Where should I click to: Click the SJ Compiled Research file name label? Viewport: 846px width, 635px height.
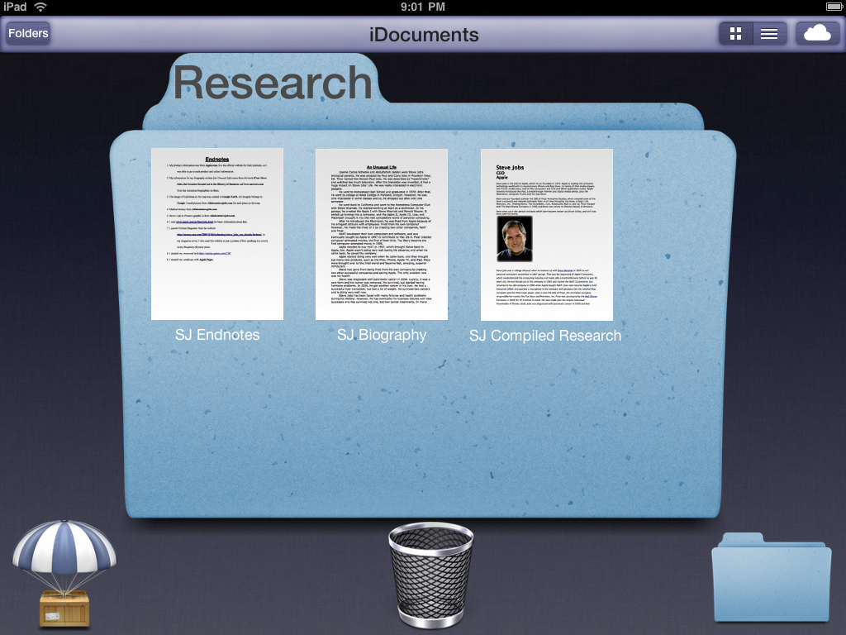(x=545, y=336)
